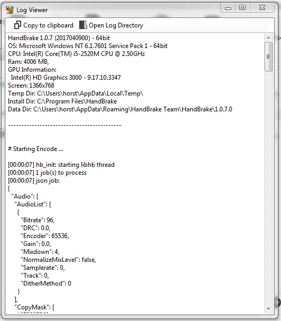
Task: Click the '1 job(s) to process' log line
Action: (x=48, y=173)
